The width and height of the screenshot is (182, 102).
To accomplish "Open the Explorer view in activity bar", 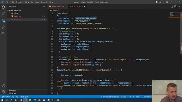I will [x=3, y=7].
